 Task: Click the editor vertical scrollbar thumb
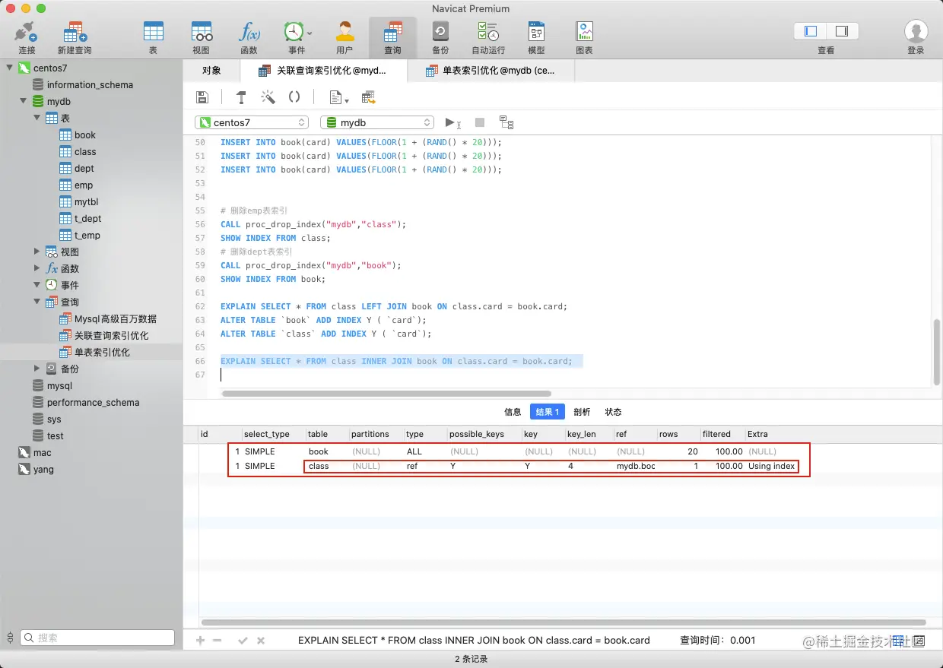tap(937, 352)
